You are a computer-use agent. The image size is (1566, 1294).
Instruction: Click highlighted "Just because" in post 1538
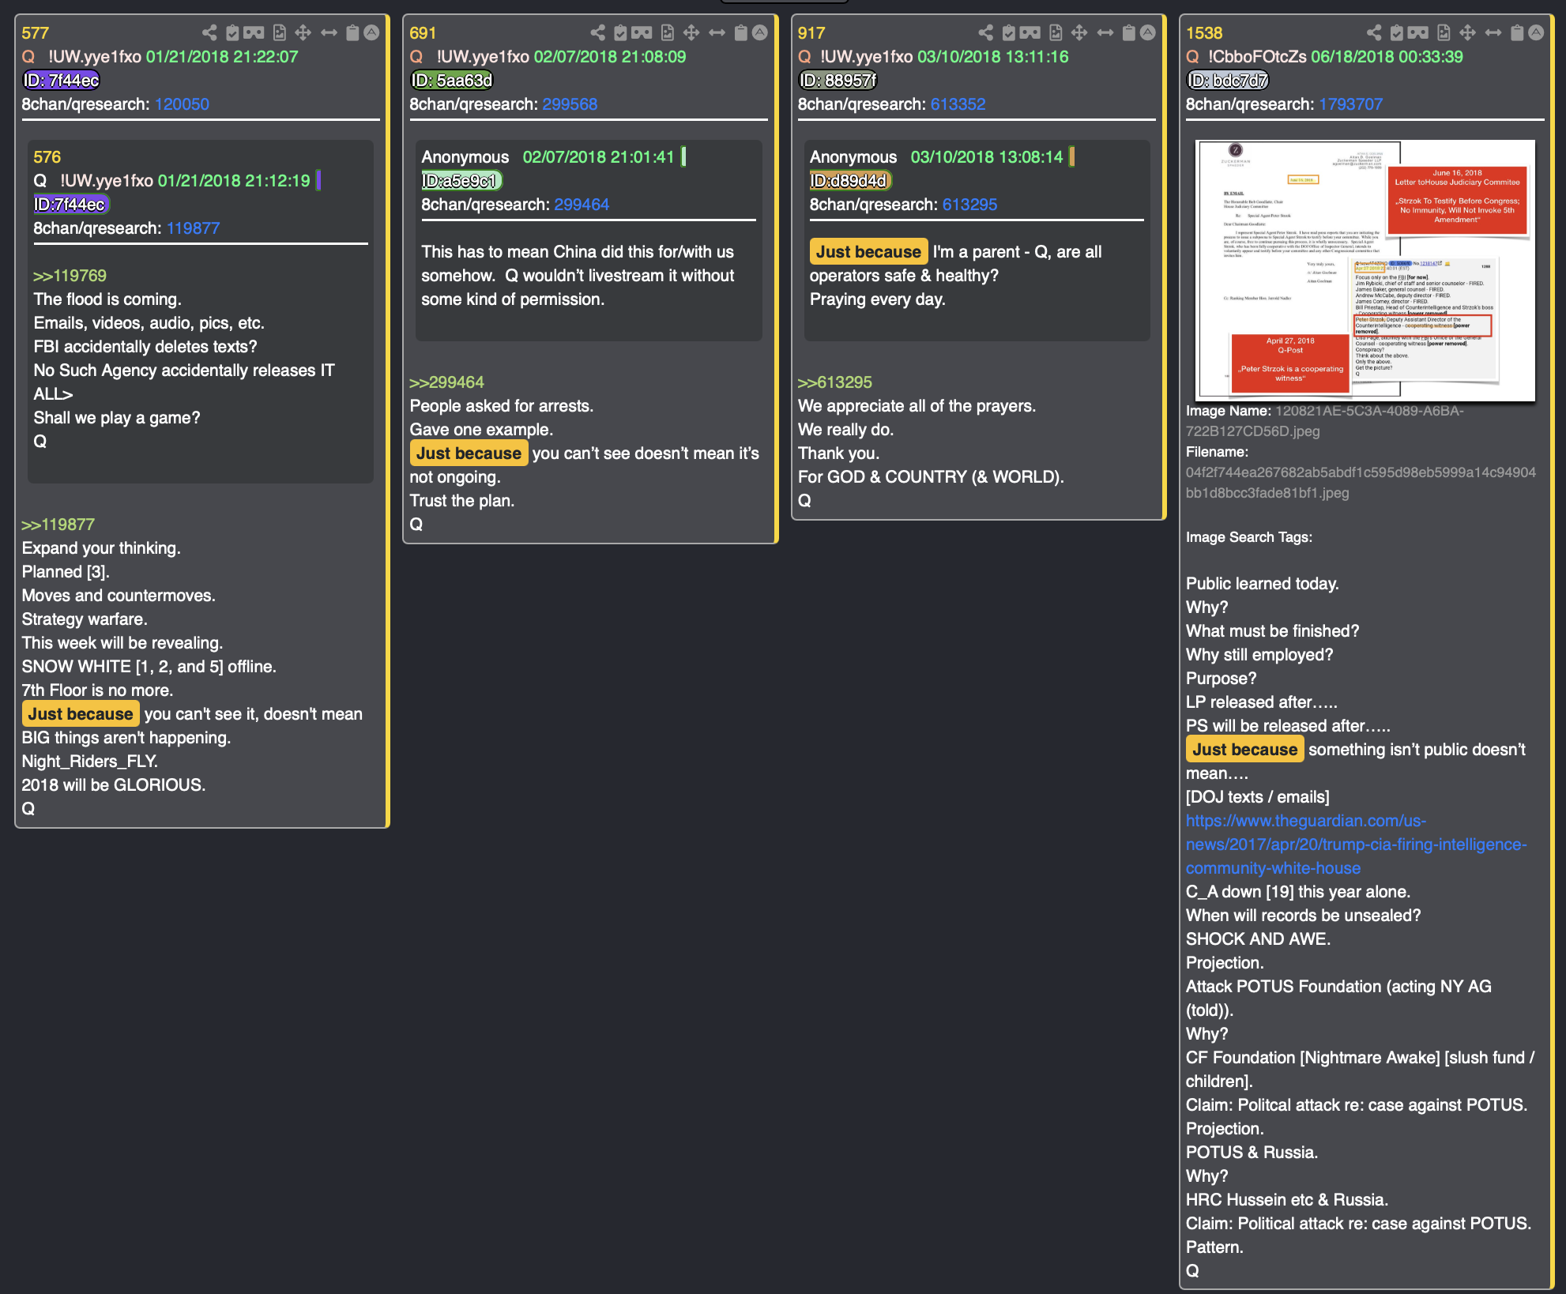(1245, 750)
